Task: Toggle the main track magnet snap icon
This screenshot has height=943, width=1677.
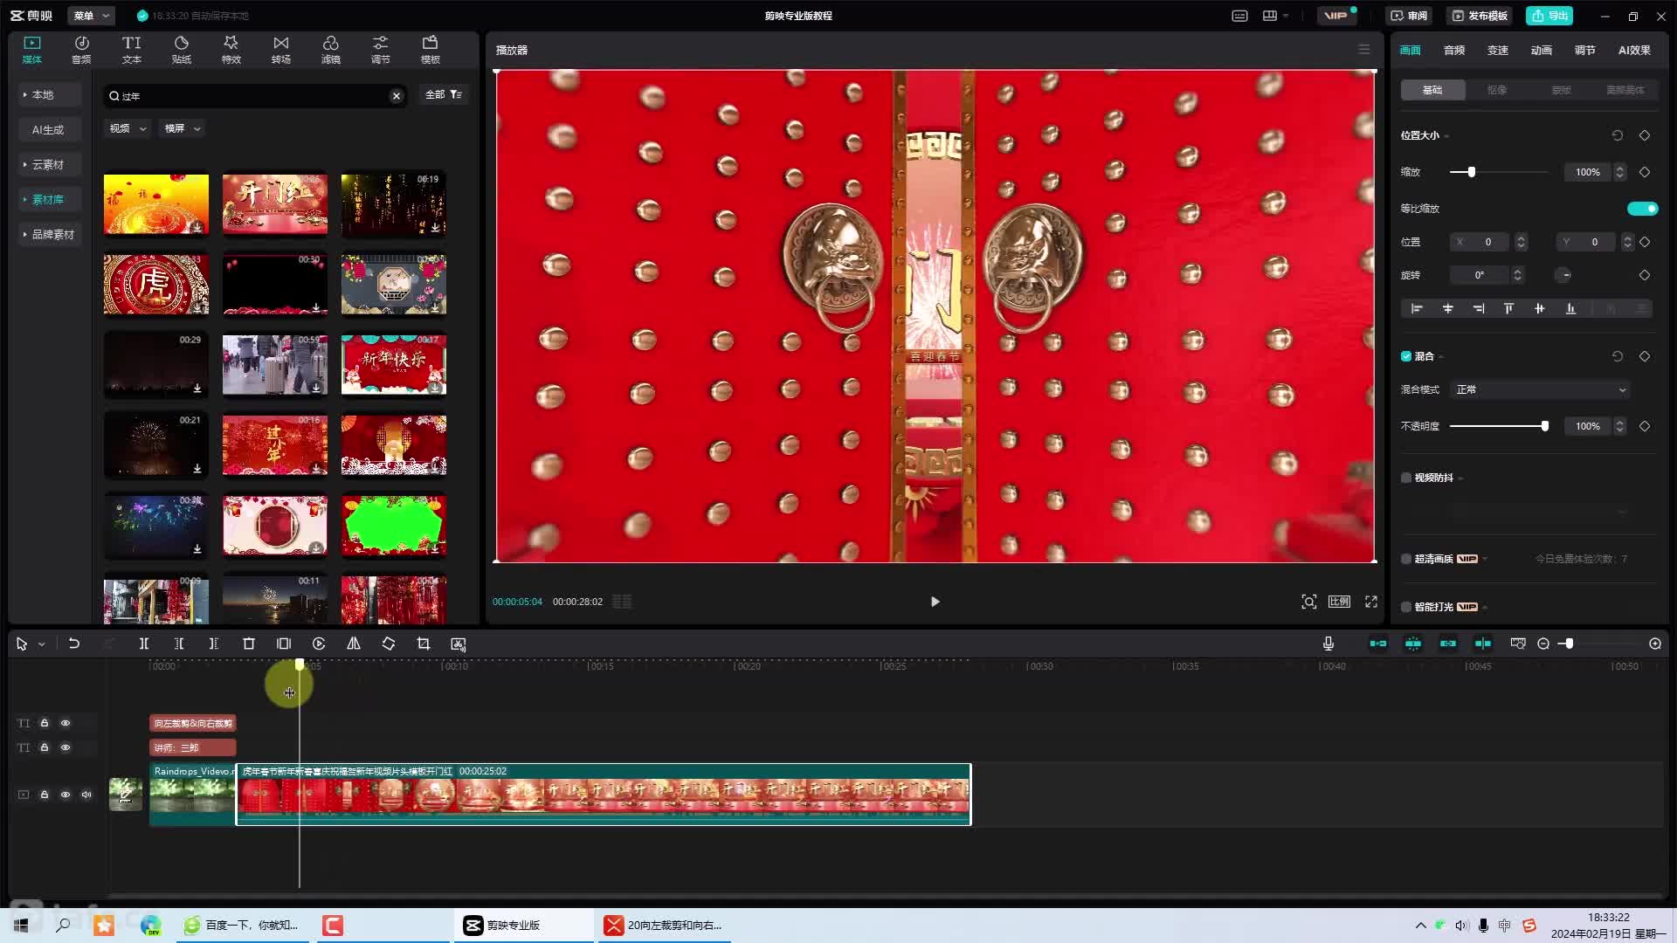Action: point(1378,644)
